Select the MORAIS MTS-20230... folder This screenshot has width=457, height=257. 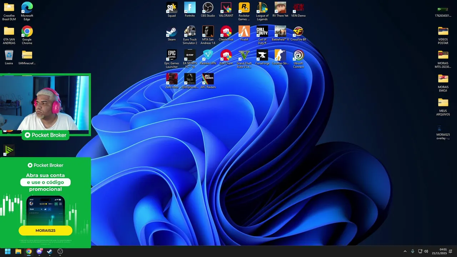(443, 59)
